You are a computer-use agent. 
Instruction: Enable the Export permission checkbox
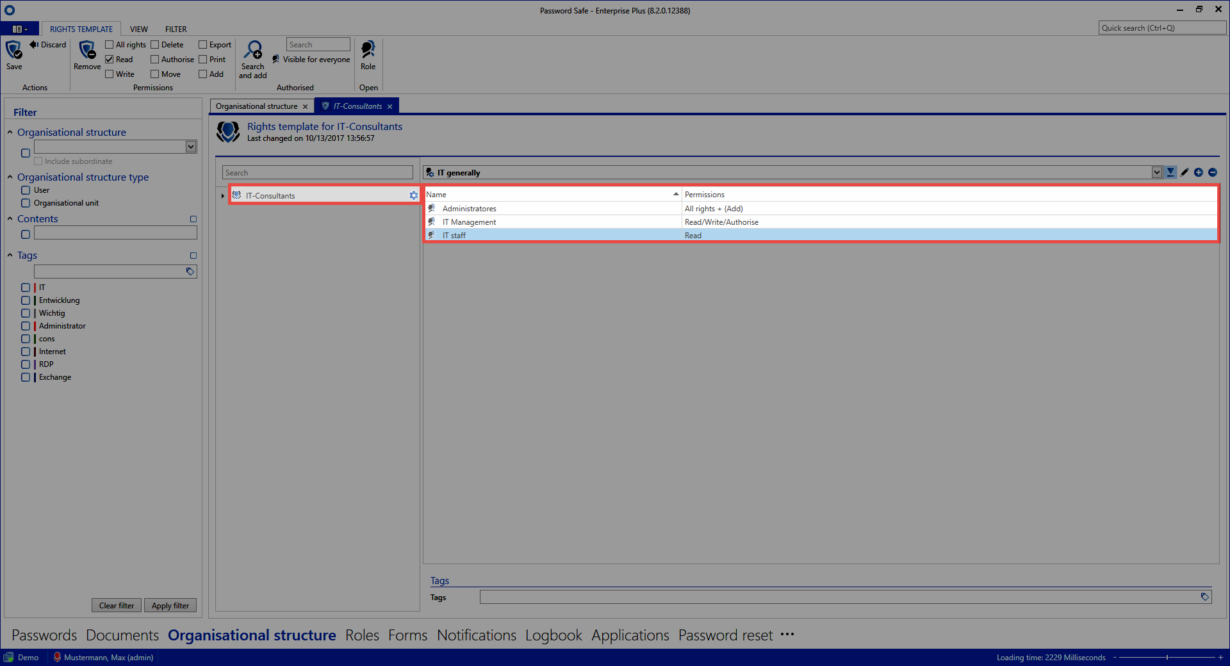tap(203, 45)
